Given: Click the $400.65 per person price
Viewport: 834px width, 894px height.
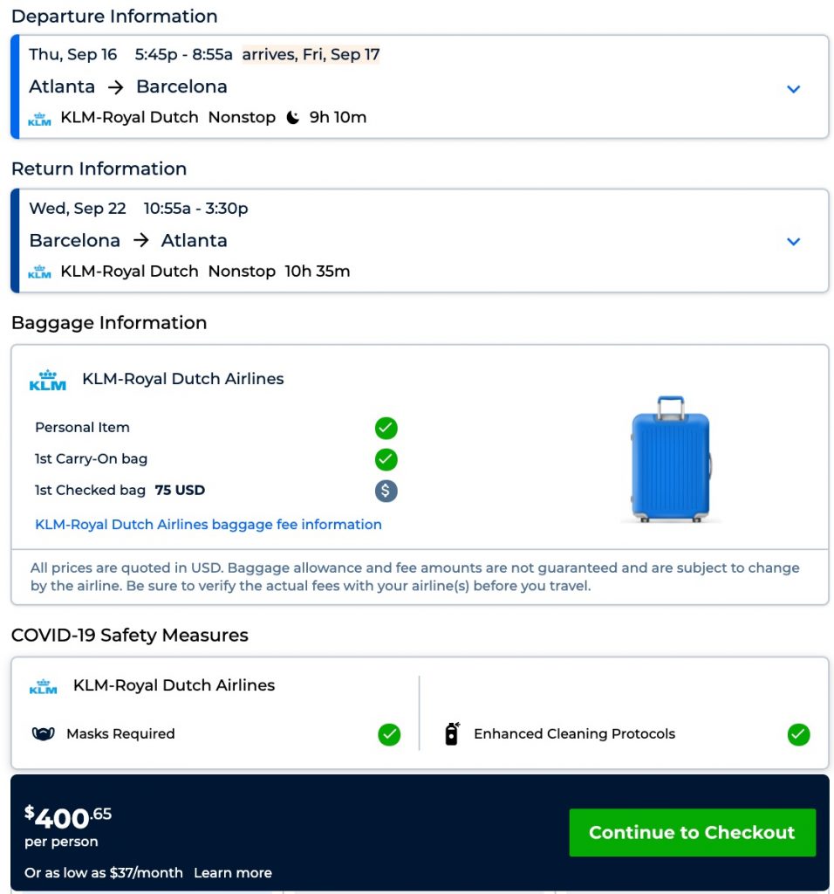Looking at the screenshot, I should (68, 825).
